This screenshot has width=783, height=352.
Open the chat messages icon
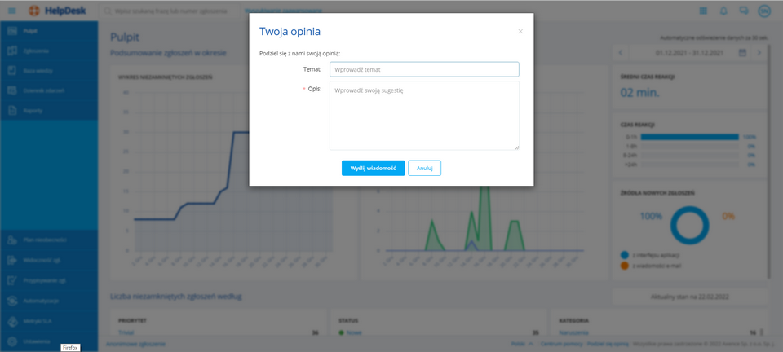(x=743, y=11)
